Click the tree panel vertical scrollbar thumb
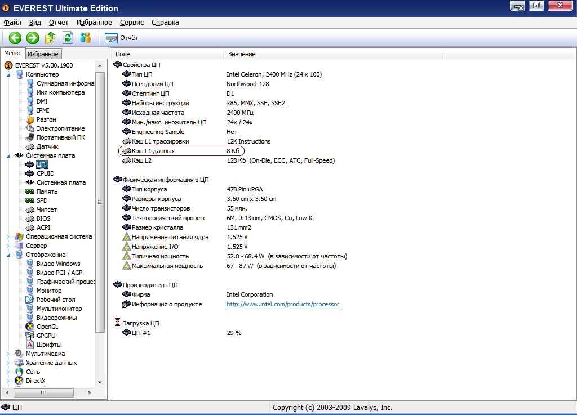The width and height of the screenshot is (577, 415). (100, 202)
